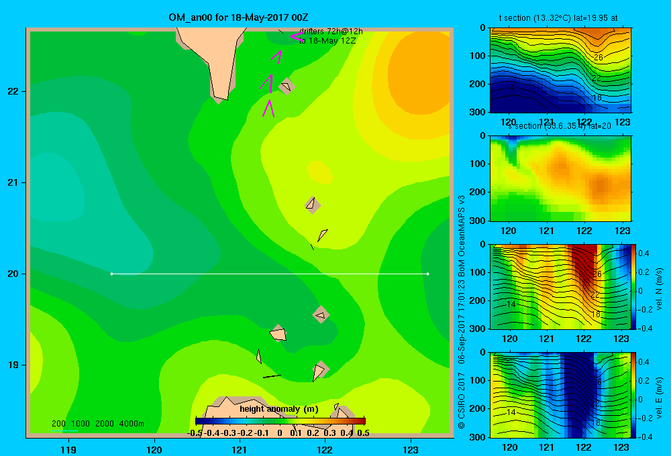Click depth label '100' on the t section axis

click(478, 56)
